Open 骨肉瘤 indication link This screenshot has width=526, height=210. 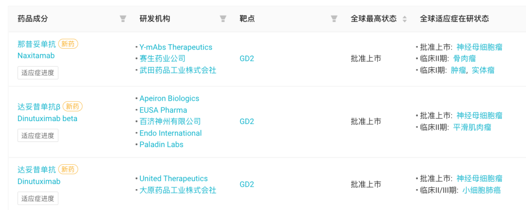(464, 59)
